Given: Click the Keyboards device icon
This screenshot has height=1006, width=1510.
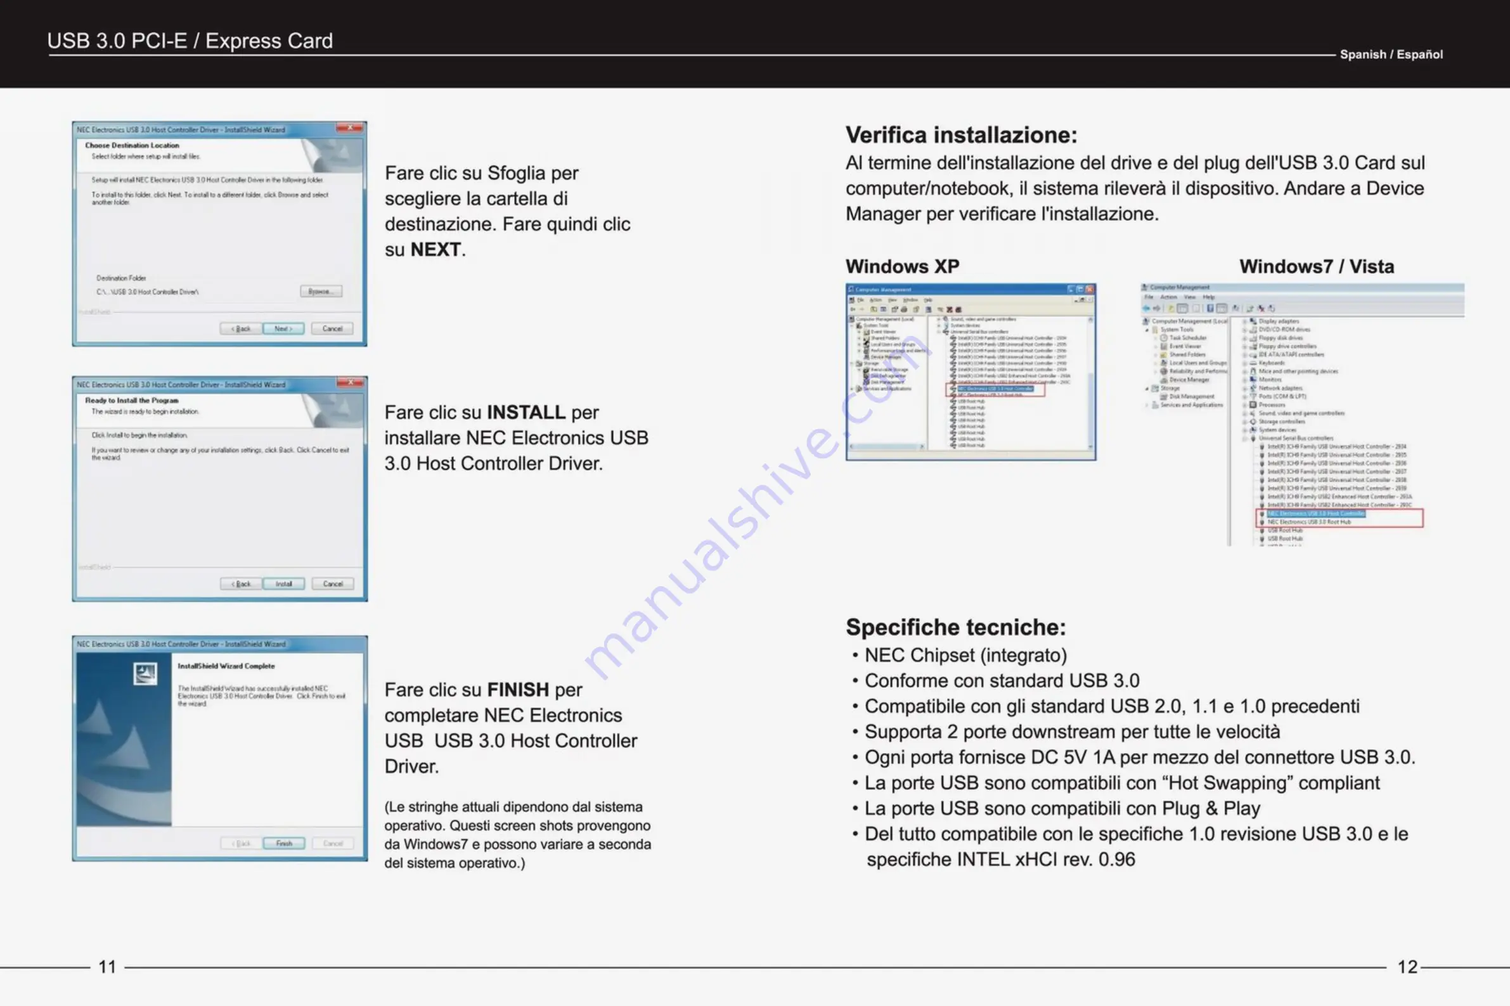Looking at the screenshot, I should click(x=1253, y=363).
